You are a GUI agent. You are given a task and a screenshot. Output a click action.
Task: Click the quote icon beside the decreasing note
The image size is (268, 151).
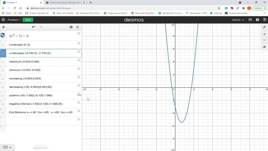coord(3,87)
